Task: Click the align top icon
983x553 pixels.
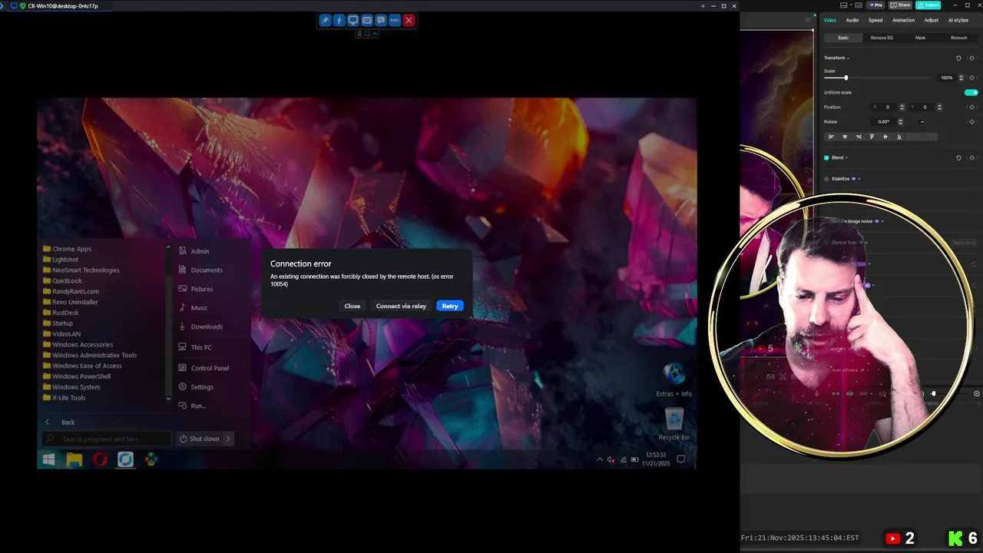Action: tap(872, 137)
